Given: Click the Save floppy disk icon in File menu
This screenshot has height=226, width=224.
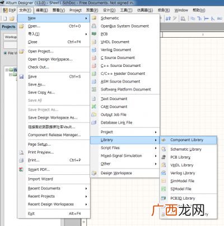Looking at the screenshot, I should 21,76.
